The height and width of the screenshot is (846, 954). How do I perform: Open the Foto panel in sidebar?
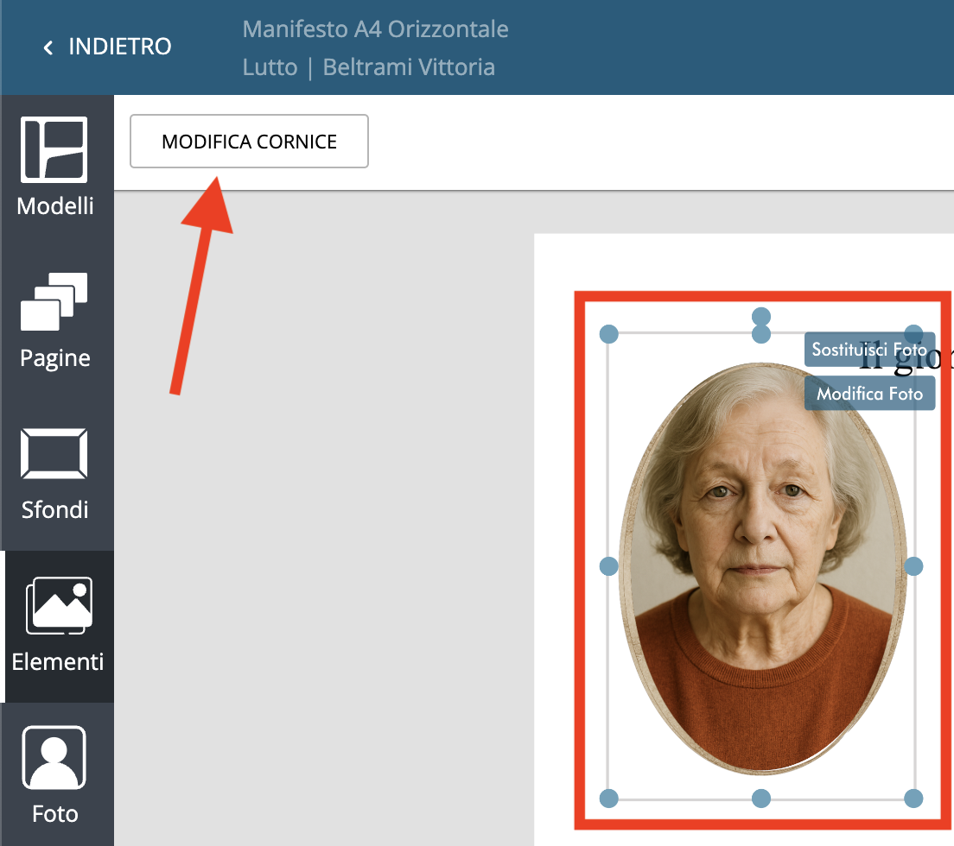(55, 775)
